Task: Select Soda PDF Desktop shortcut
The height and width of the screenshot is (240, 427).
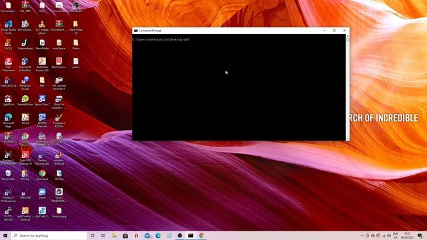Action: coord(25,158)
